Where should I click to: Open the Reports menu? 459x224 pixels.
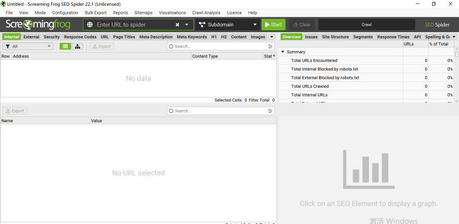click(x=120, y=13)
